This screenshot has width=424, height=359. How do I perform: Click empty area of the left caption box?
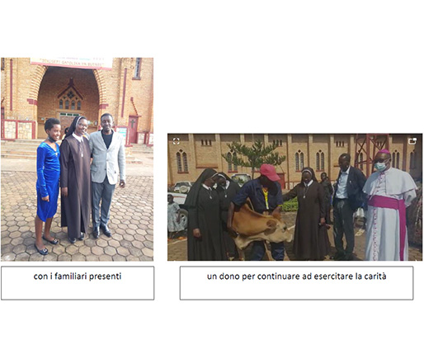coord(78,291)
